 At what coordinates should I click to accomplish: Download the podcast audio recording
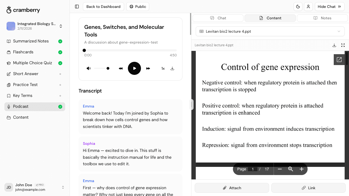[x=172, y=68]
